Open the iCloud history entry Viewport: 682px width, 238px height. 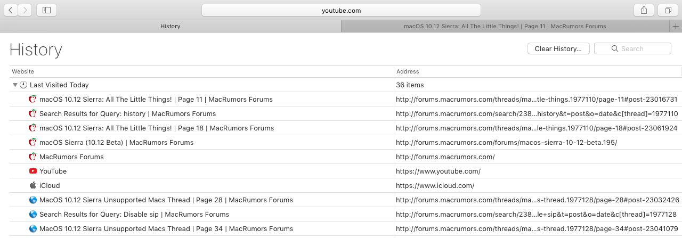pyautogui.click(x=50, y=185)
